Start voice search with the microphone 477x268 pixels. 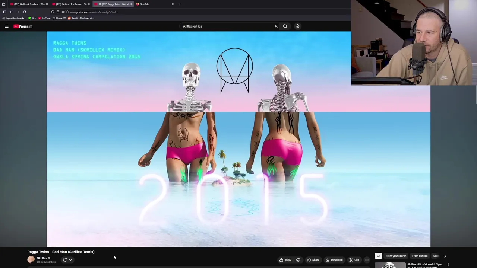[298, 26]
